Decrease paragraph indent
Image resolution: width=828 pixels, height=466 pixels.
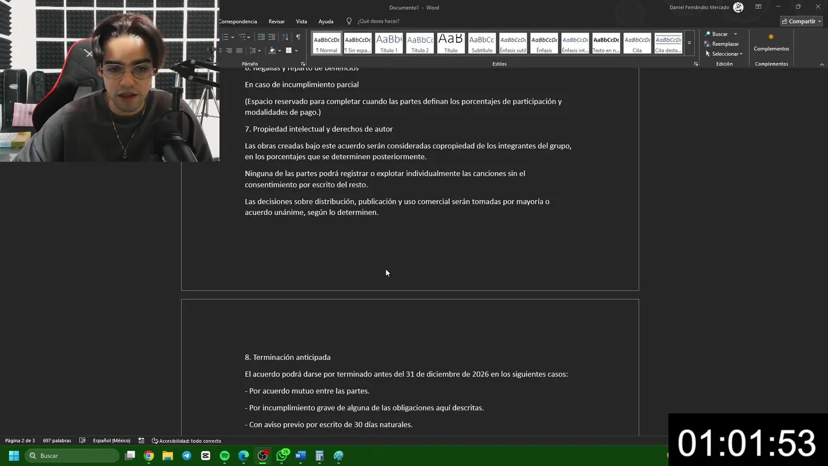261,37
